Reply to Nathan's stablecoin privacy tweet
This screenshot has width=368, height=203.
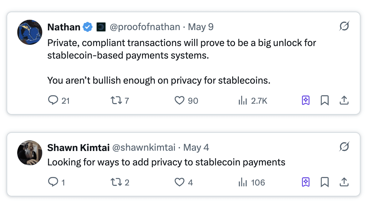tap(53, 100)
